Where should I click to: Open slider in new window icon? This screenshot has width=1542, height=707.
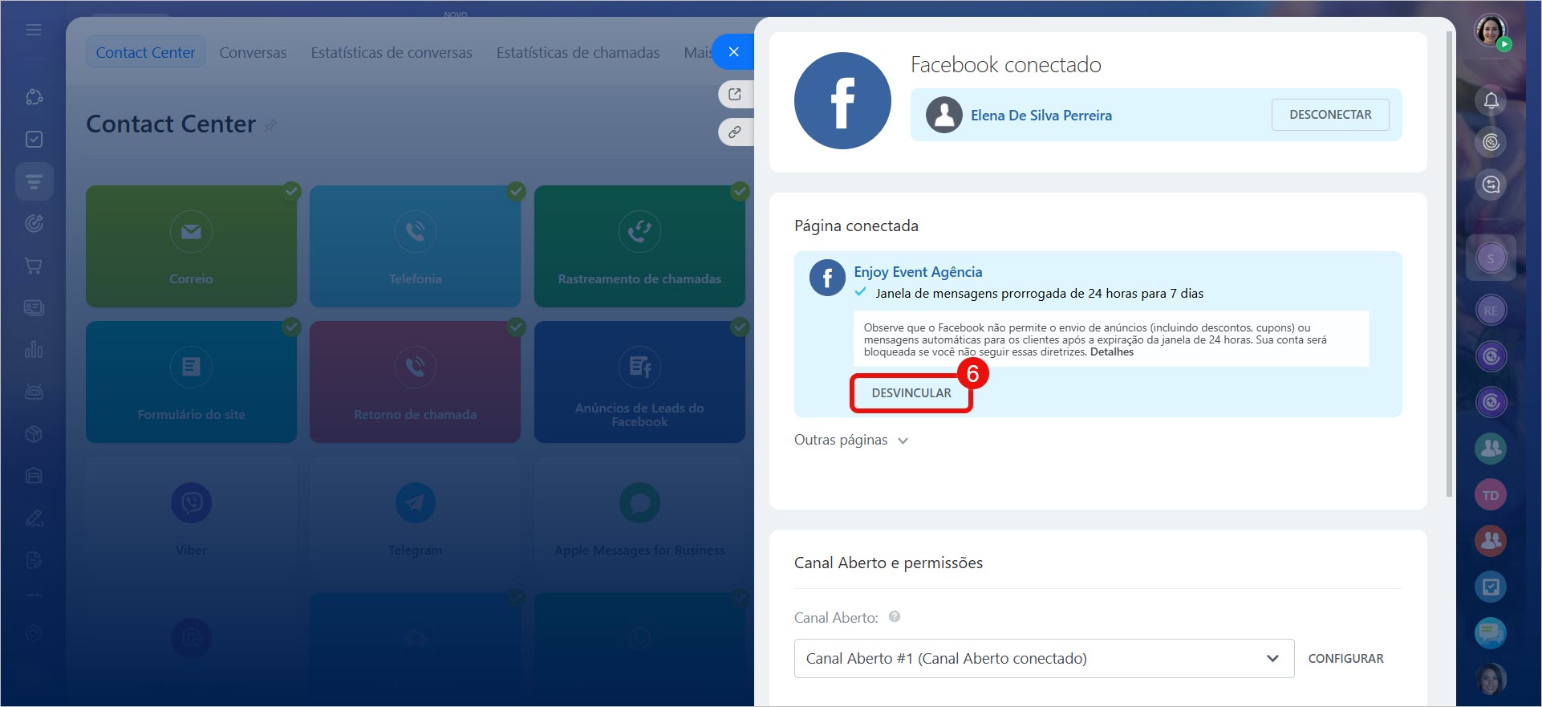click(x=734, y=94)
